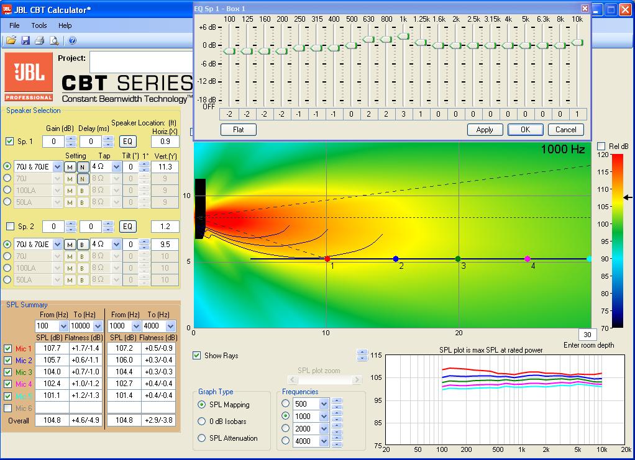Click the Flat button in EQ dialog
This screenshot has width=635, height=460.
pyautogui.click(x=239, y=130)
